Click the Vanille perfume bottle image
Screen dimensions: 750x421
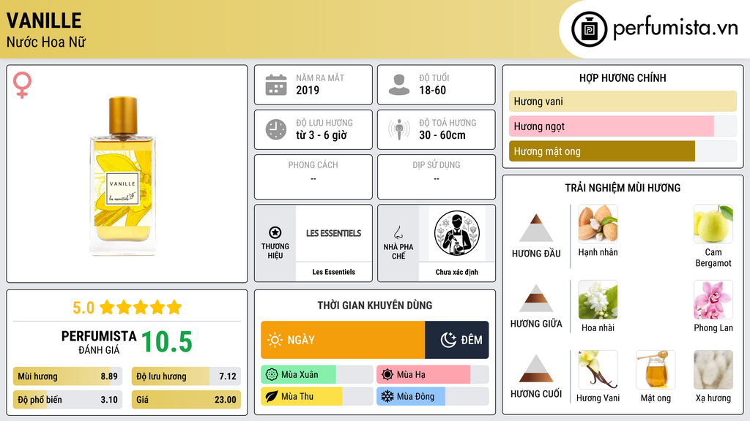coord(123,175)
